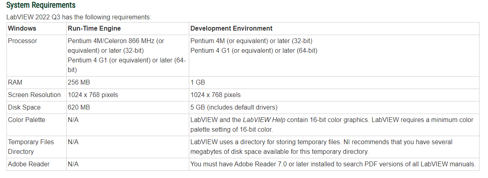The width and height of the screenshot is (488, 178).
Task: Click the Screen Resolution row label
Action: click(x=34, y=95)
